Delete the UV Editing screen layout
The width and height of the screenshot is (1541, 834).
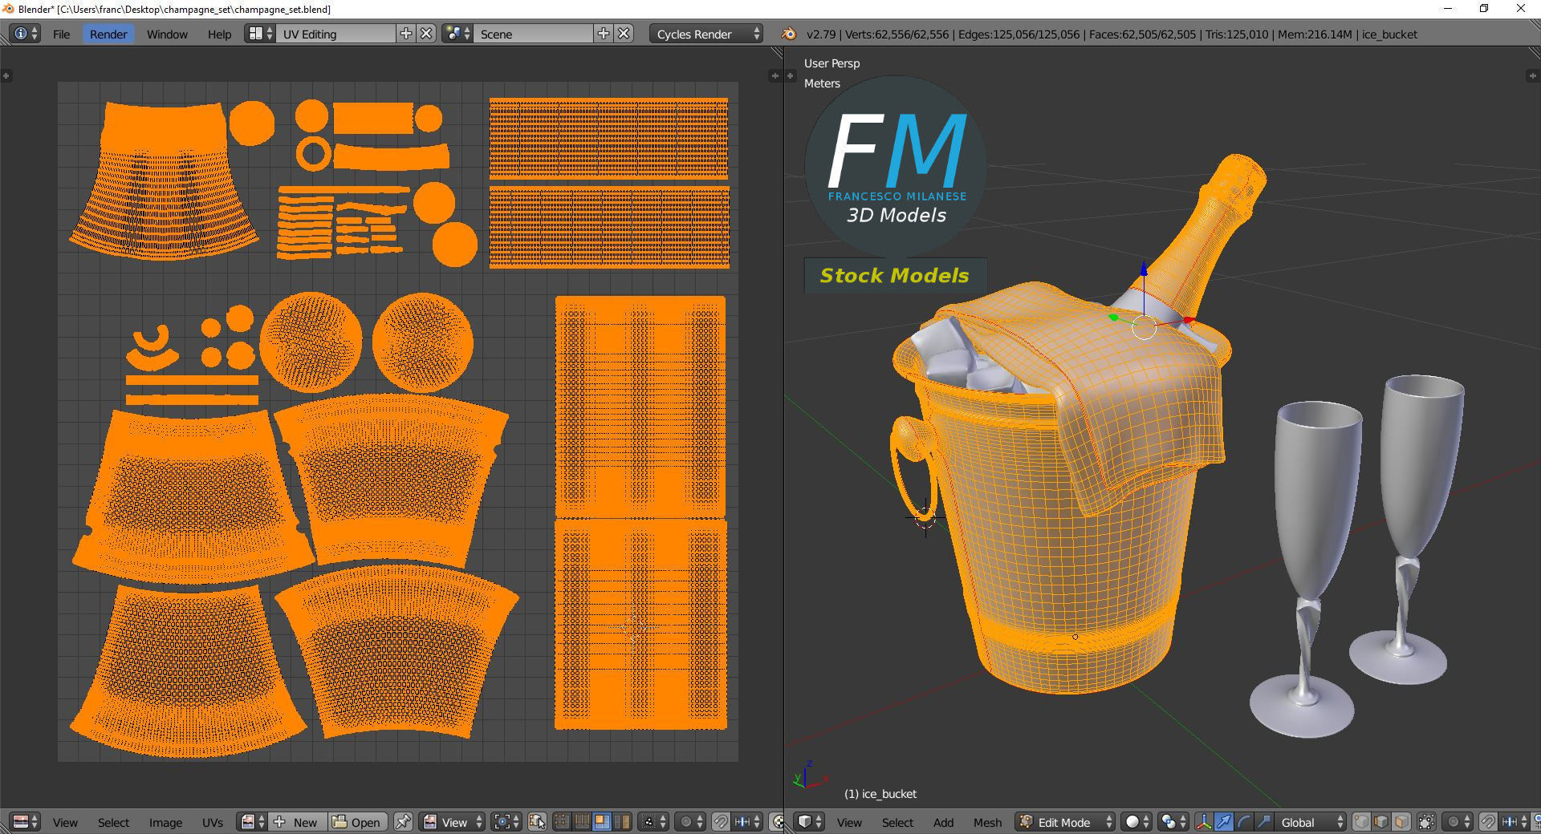coord(427,34)
